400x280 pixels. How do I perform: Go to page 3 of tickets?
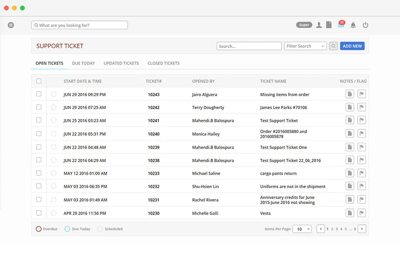pos(337,228)
